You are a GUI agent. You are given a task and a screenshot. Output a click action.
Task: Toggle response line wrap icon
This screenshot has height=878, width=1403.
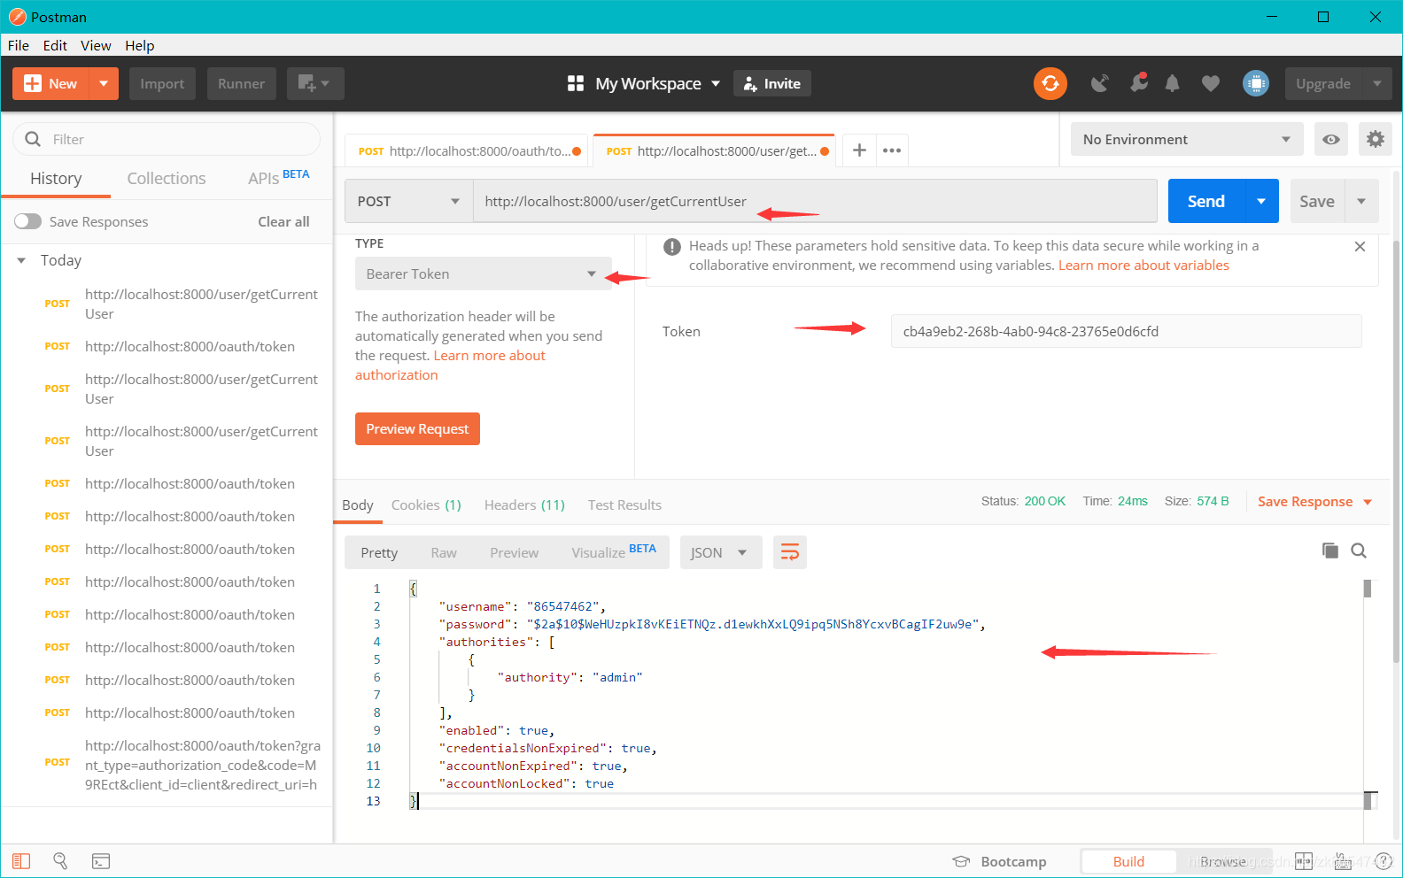789,552
